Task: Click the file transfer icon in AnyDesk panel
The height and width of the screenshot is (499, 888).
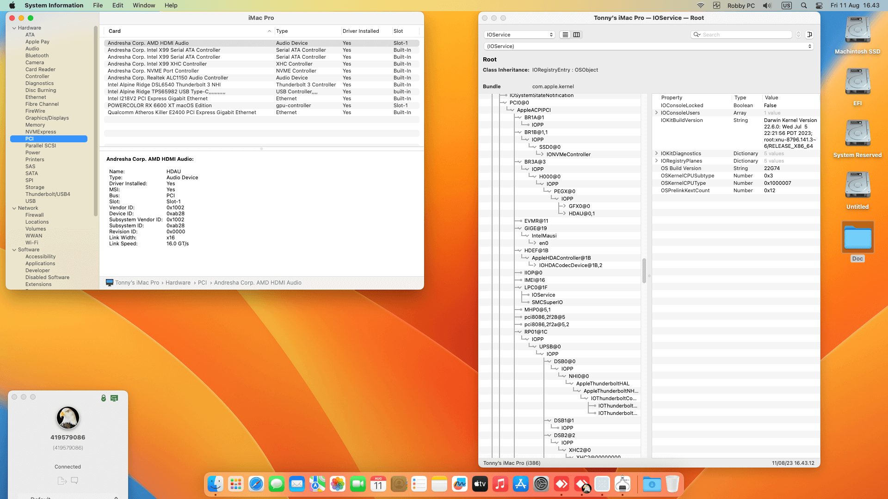Action: click(x=62, y=481)
